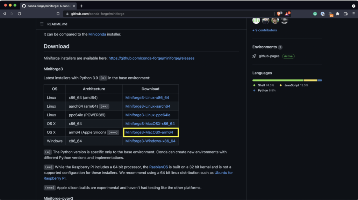Open the github-pages environment link
Viewport: 358px width, 200px height.
click(269, 56)
